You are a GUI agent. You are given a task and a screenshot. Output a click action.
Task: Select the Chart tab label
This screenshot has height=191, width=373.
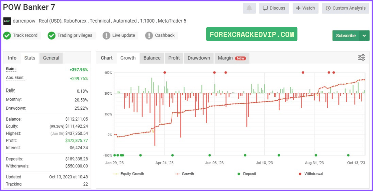coord(107,58)
